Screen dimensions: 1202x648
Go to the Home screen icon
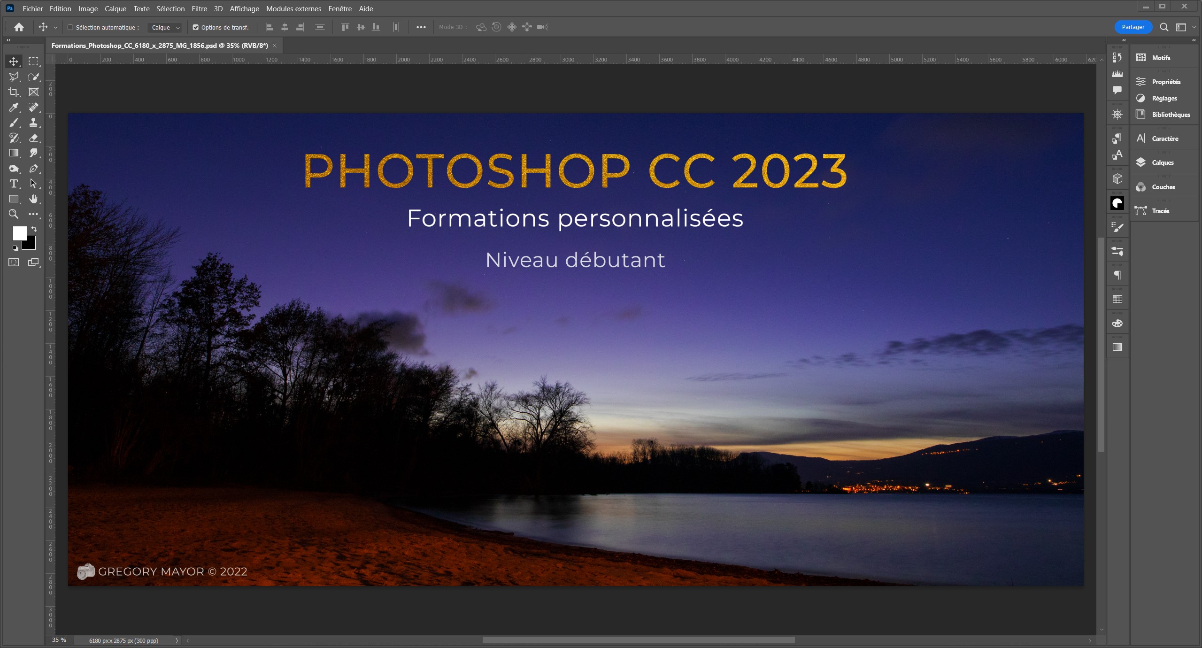19,27
